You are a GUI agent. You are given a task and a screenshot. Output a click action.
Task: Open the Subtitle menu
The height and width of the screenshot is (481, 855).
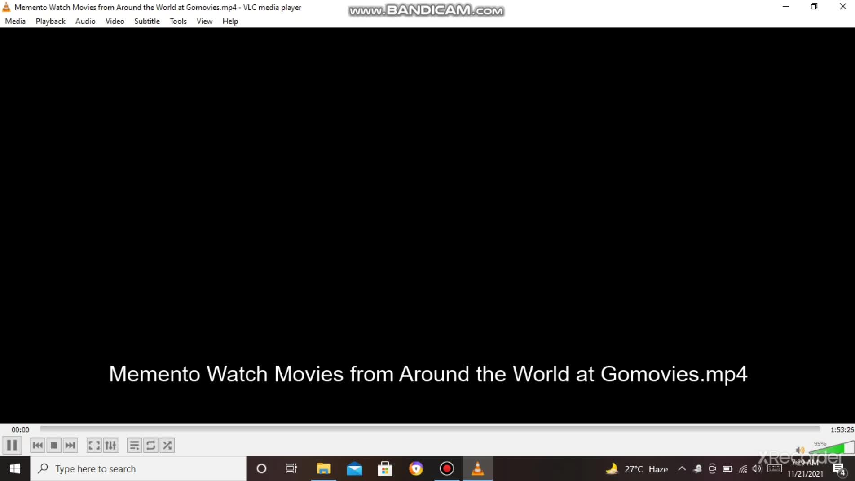147,21
